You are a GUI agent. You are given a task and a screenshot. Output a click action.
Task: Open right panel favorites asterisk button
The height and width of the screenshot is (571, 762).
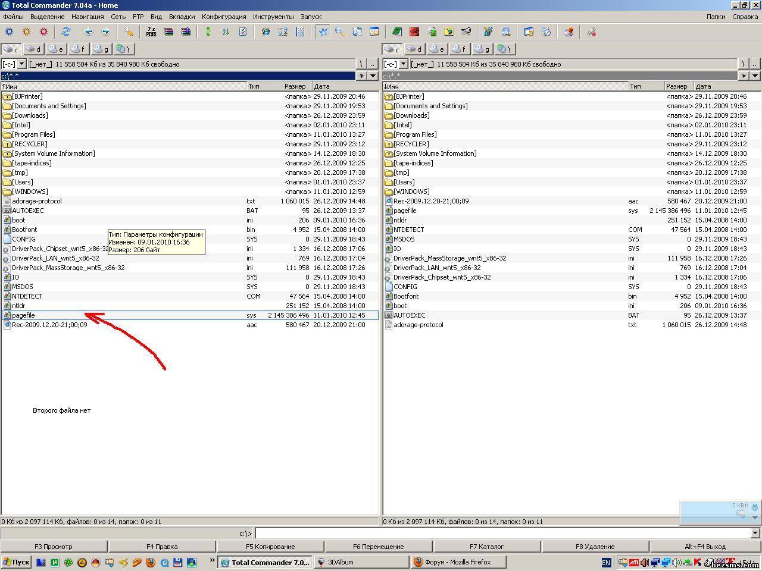(x=744, y=76)
